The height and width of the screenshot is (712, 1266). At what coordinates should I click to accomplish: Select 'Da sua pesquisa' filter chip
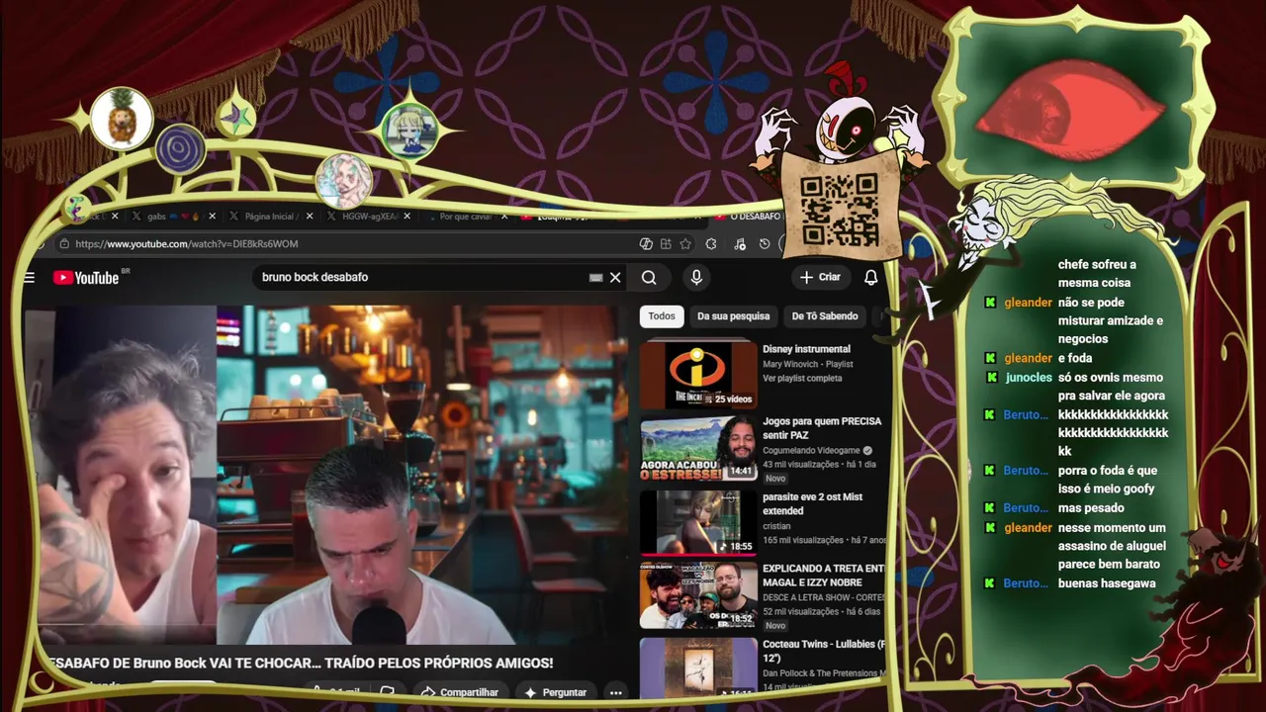click(x=733, y=316)
